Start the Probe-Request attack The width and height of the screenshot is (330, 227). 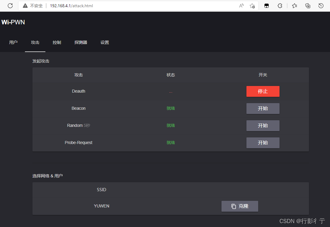coord(263,143)
